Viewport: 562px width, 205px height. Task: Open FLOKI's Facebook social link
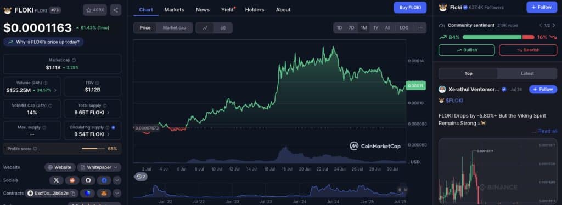[104, 180]
